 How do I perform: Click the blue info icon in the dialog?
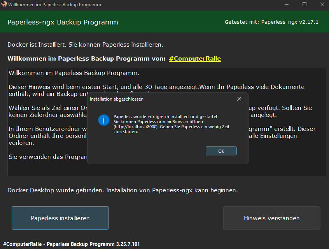[104, 120]
